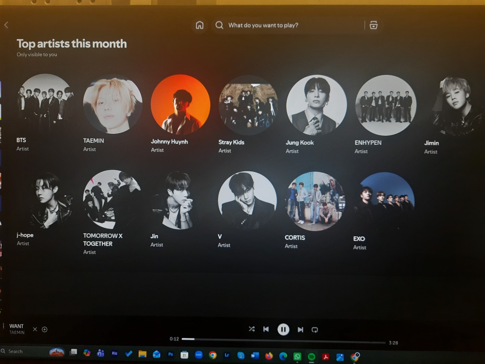
Task: Open TAEMIN's artist photo
Action: 113,104
